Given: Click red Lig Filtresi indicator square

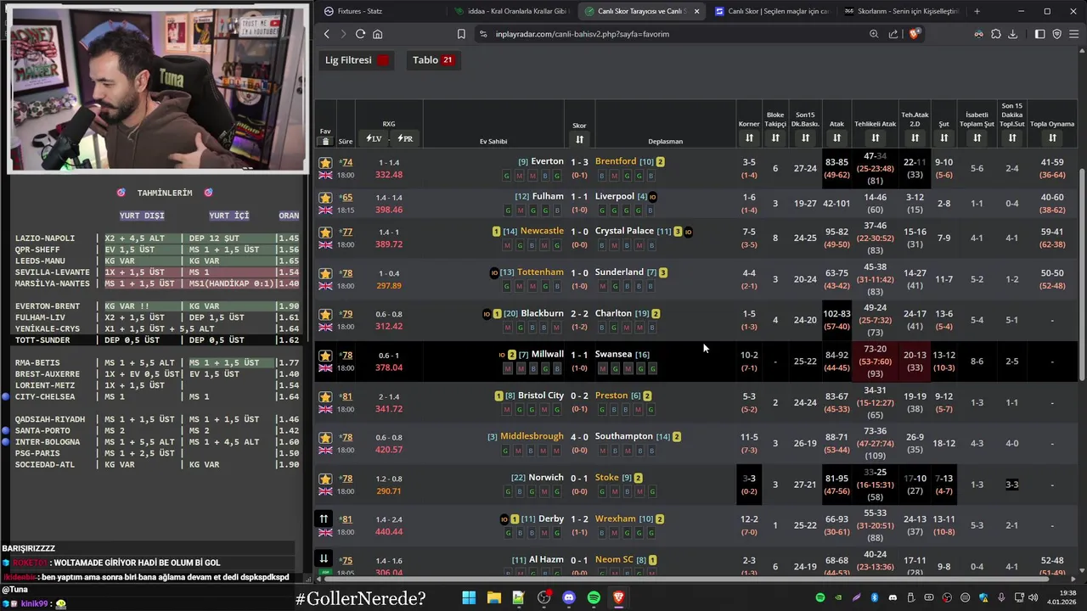Looking at the screenshot, I should click(383, 60).
